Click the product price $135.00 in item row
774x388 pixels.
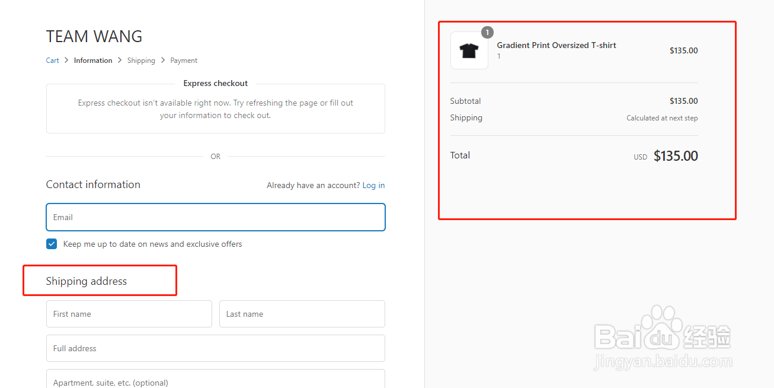[684, 50]
